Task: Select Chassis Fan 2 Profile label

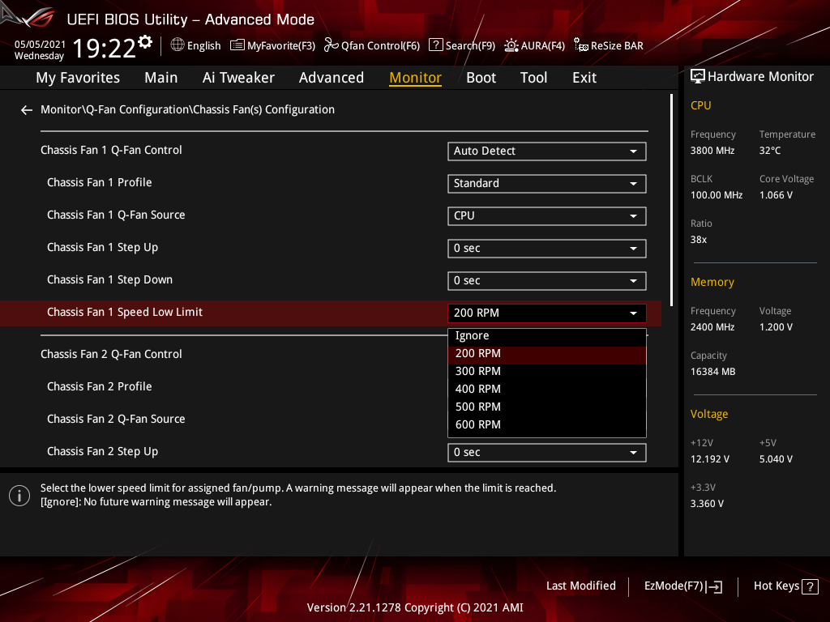Action: coord(100,386)
